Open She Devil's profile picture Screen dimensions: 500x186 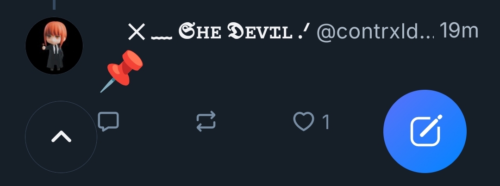[x=54, y=46]
